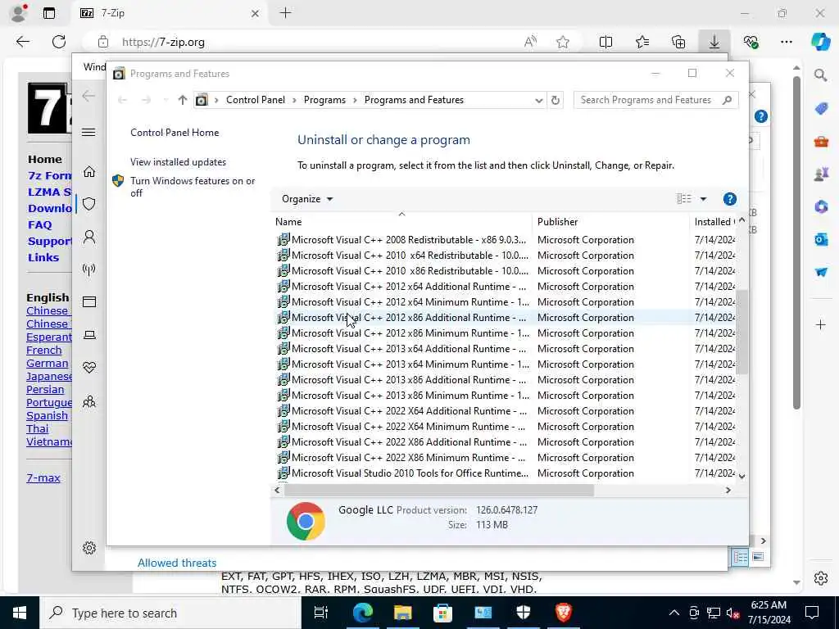Open Edge favorites star-list icon

[x=642, y=42]
